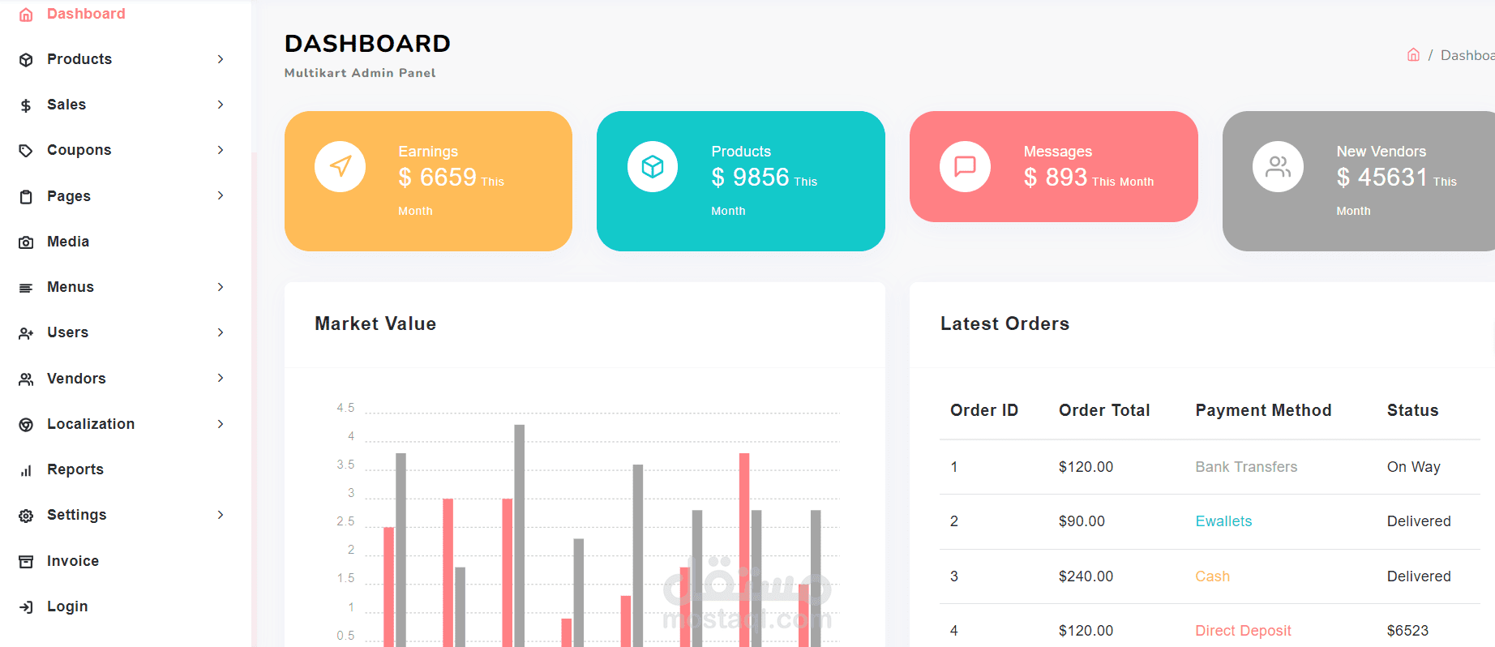Click the Latest Orders heading
Viewport: 1495px width, 647px height.
(x=1005, y=323)
